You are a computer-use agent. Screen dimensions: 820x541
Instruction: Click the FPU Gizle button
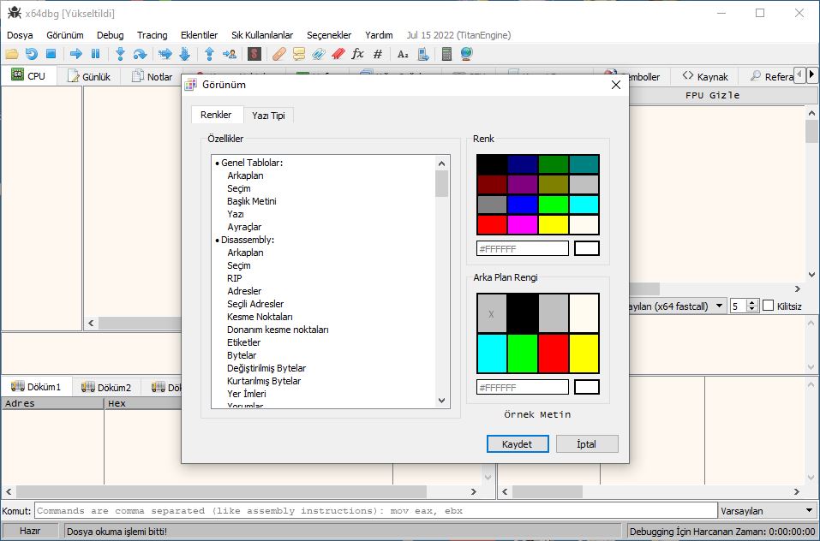[x=712, y=95]
